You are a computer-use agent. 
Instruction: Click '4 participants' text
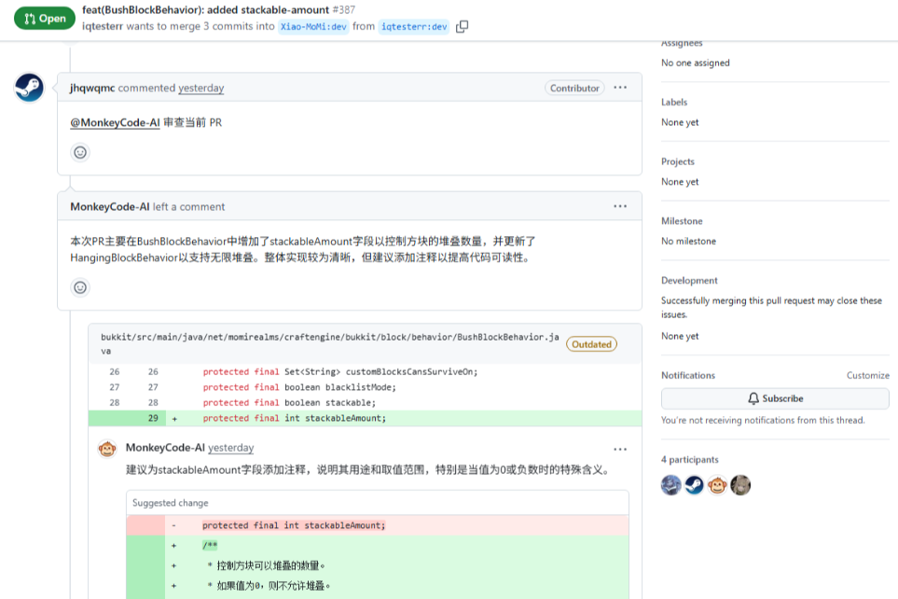689,460
